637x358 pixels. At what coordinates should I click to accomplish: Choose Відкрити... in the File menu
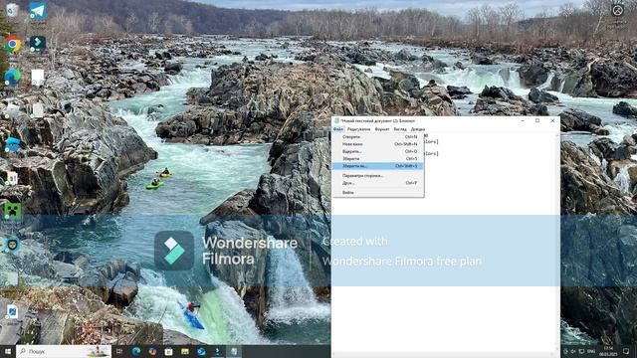click(x=378, y=151)
